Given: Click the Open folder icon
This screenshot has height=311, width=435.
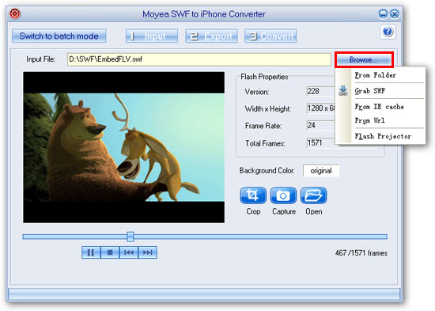Looking at the screenshot, I should tap(314, 195).
